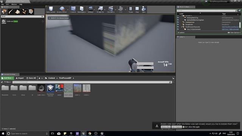Expand the Source Control dropdown arrow

pos(68,10)
